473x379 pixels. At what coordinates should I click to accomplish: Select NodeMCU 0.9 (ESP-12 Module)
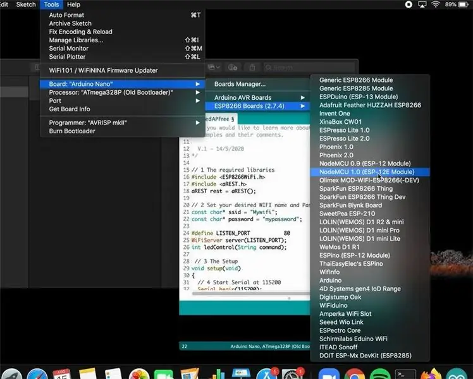(370, 164)
